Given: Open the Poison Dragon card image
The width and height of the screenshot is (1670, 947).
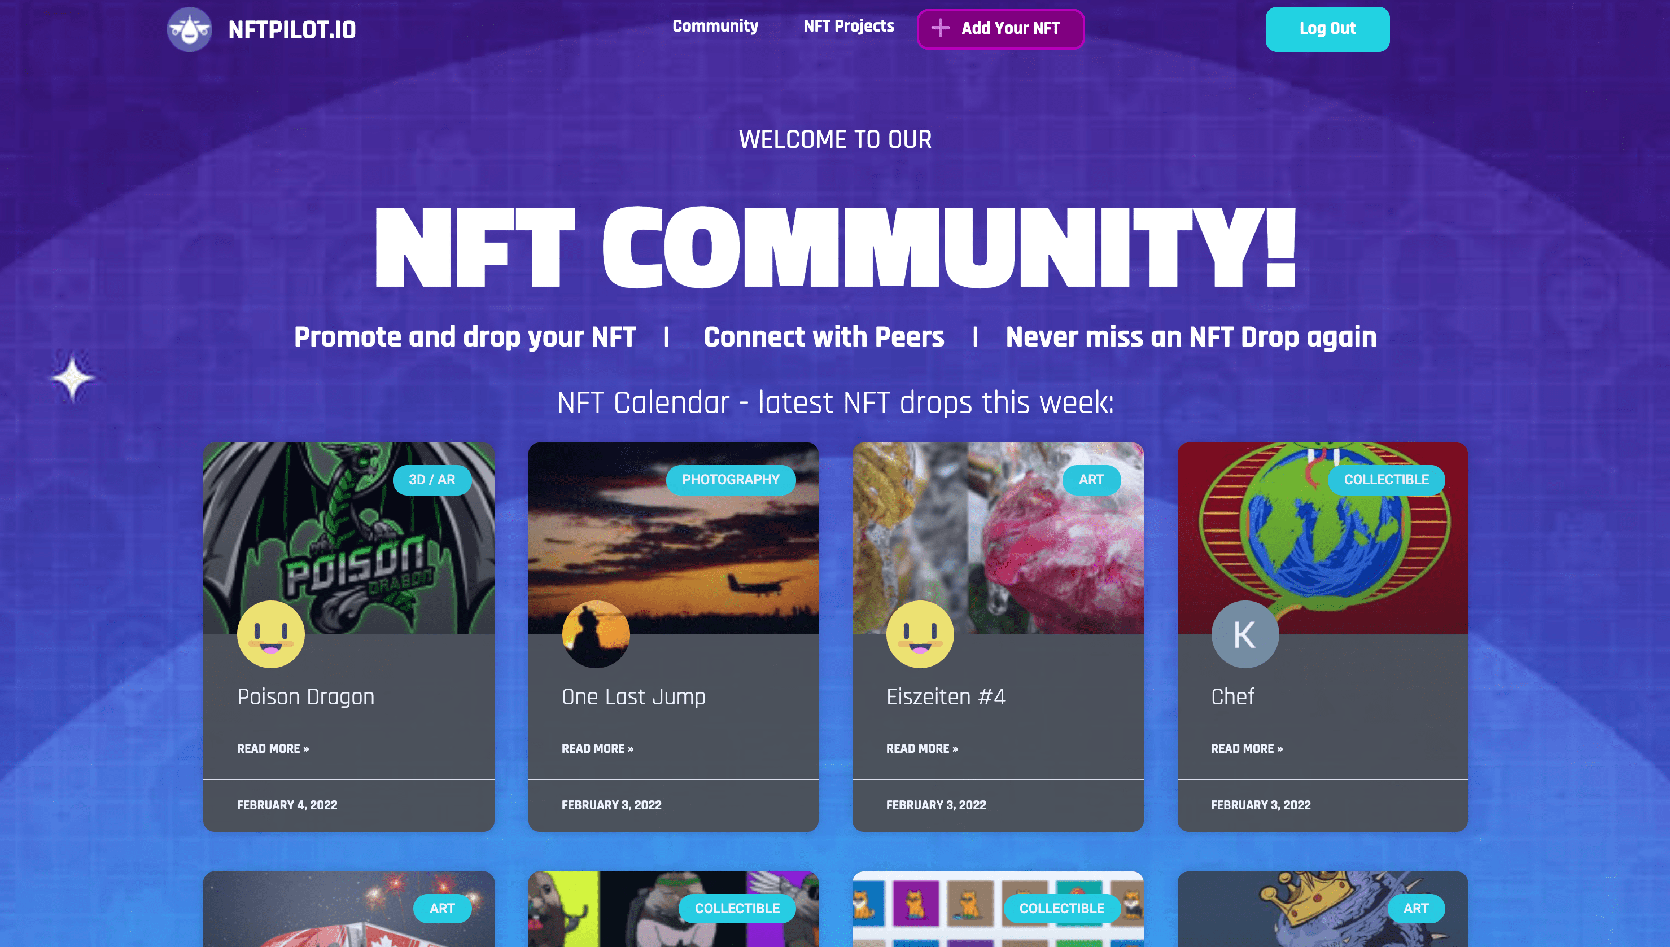Looking at the screenshot, I should pyautogui.click(x=349, y=538).
